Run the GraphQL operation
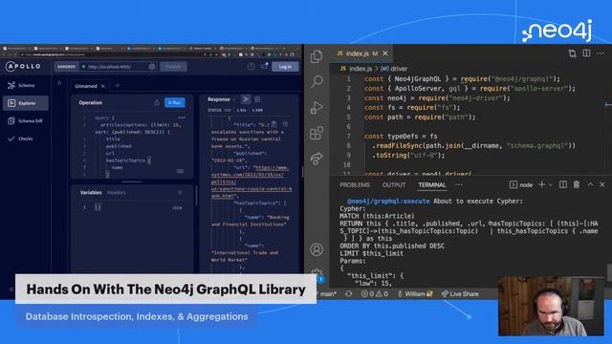The height and width of the screenshot is (344, 612). (174, 102)
